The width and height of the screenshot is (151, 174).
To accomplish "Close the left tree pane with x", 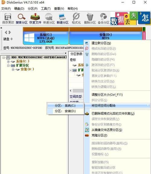I will click(66, 53).
